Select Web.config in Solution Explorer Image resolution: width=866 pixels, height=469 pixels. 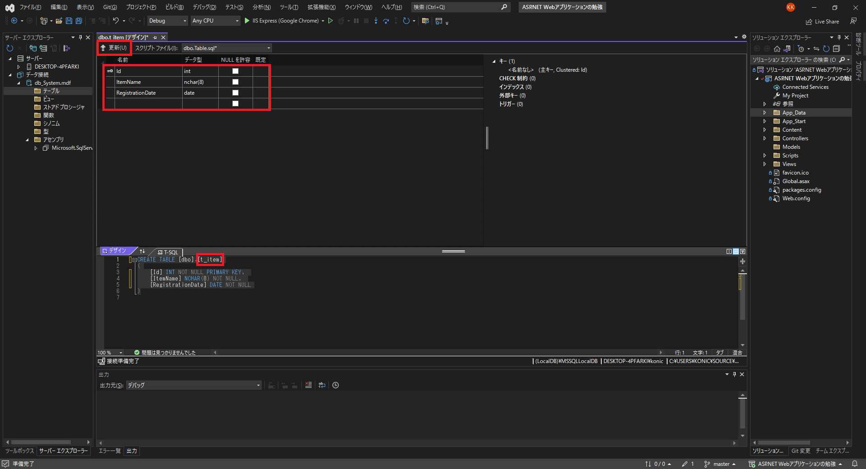(796, 198)
